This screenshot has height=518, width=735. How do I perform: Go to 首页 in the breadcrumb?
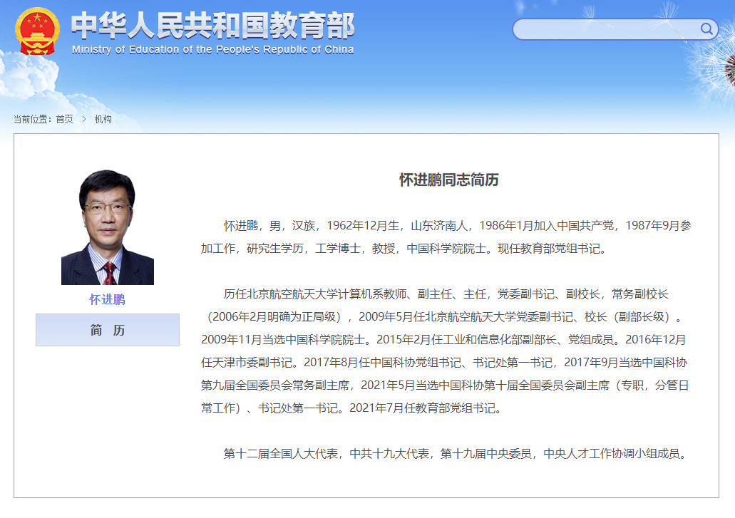64,119
